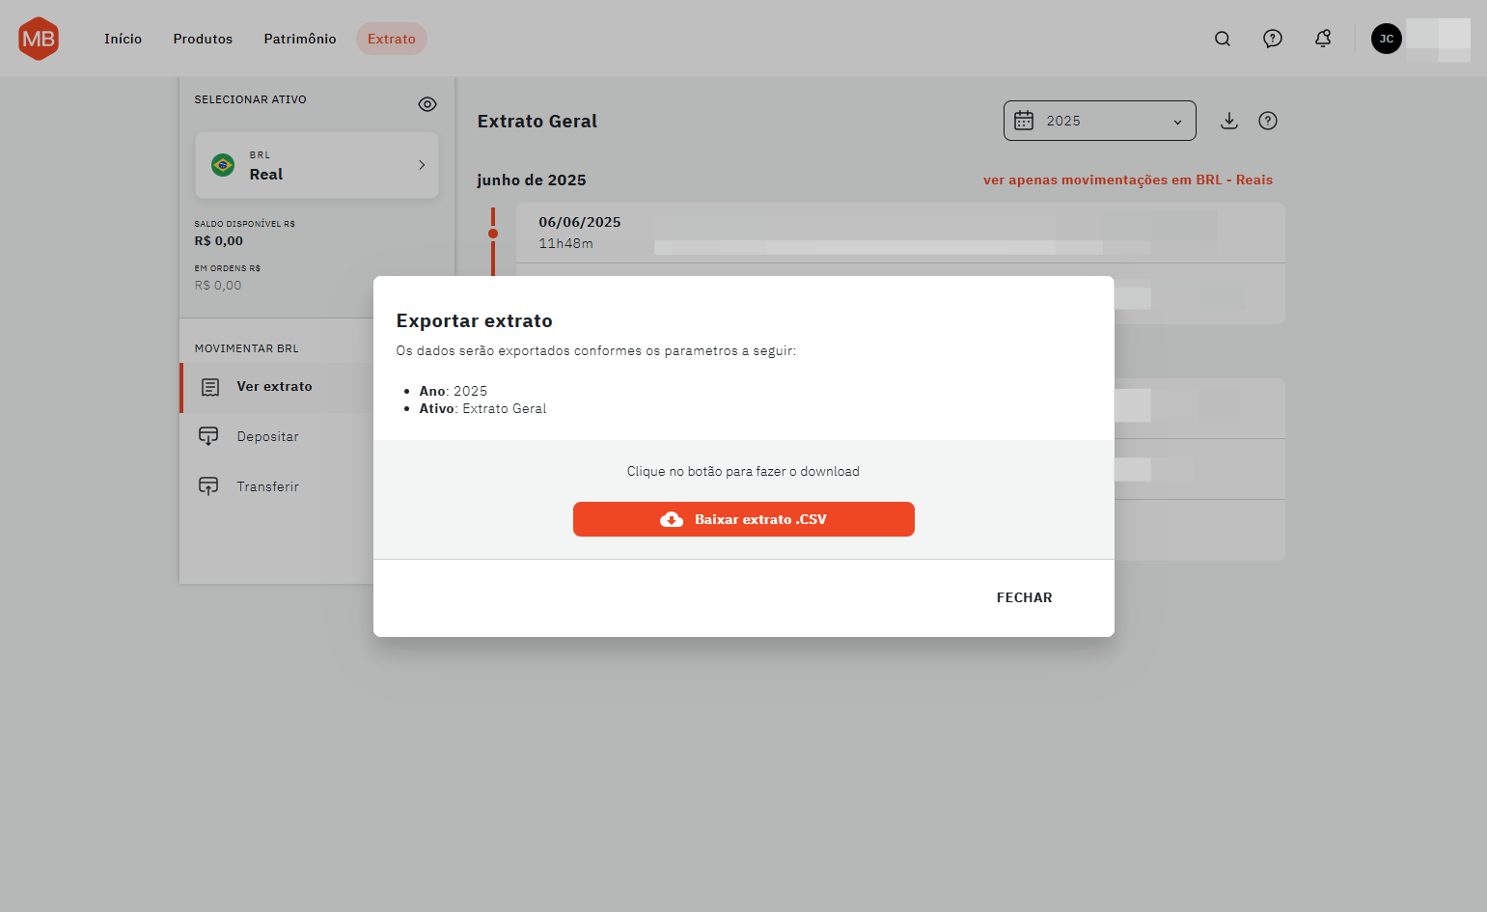Screen dimensions: 1487x912
Task: Click the 06/06/2025 transaction entry
Action: 900,233
